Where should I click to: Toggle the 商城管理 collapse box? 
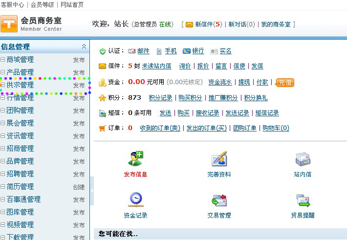tap(2, 59)
